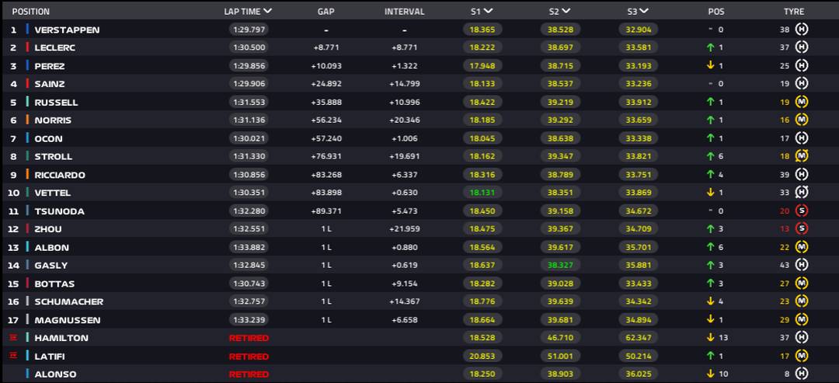Click the INTERVAL column header

pos(404,11)
